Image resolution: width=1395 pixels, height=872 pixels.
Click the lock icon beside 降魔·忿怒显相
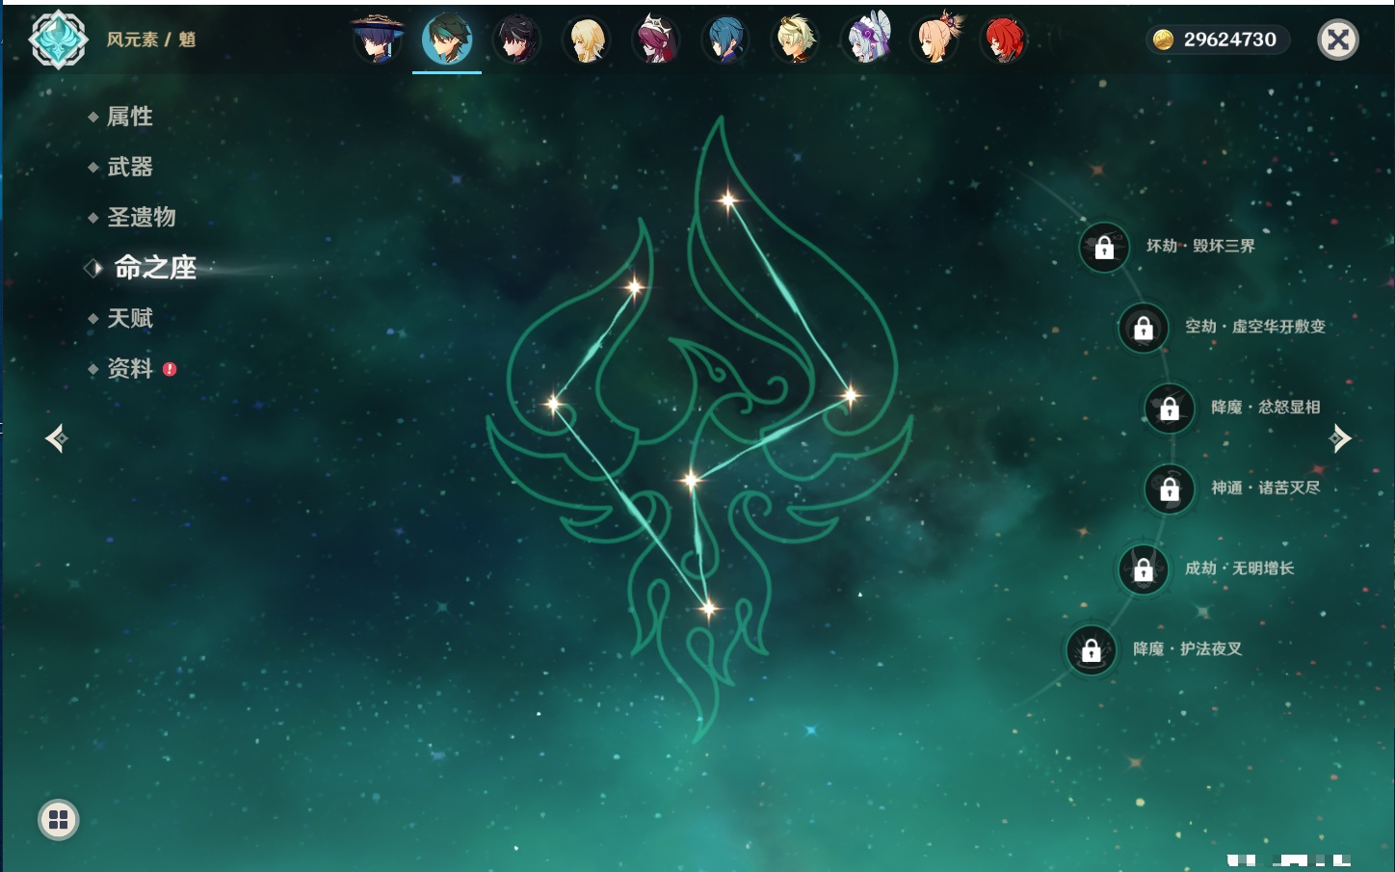pos(1170,409)
